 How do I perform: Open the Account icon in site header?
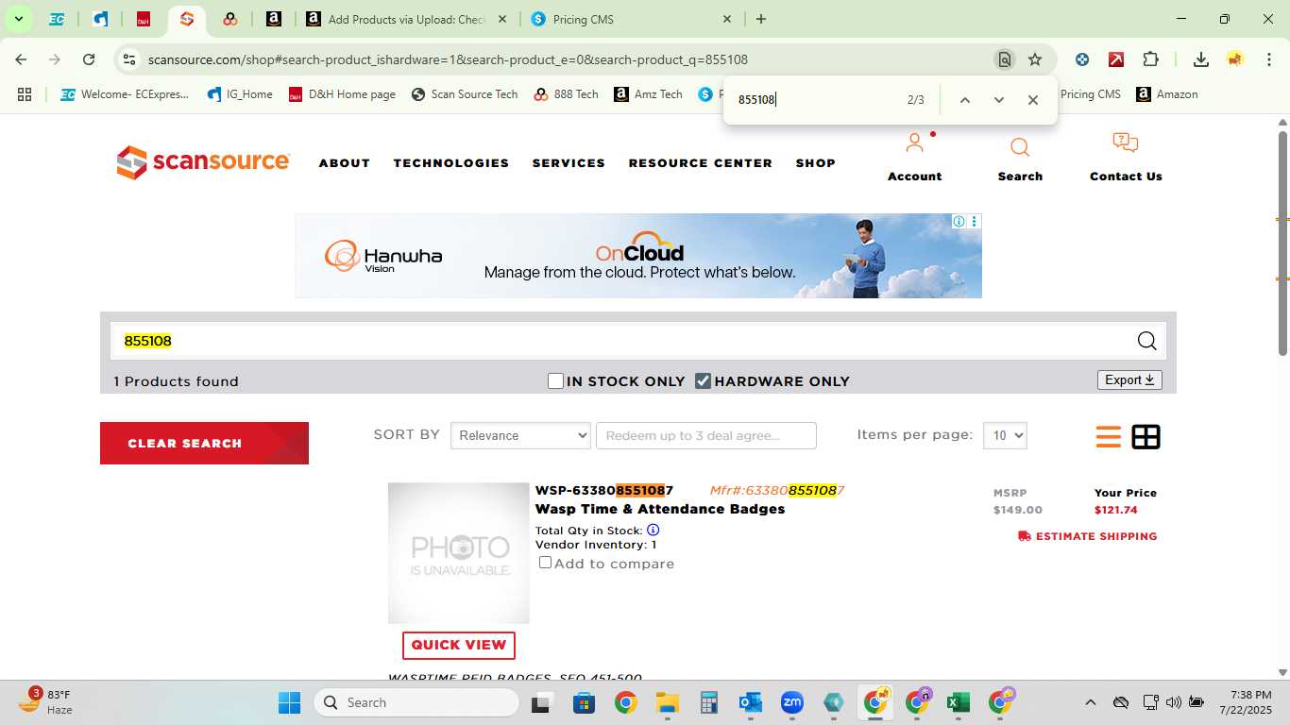click(x=914, y=143)
